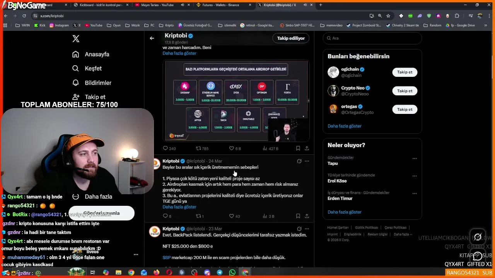The height and width of the screenshot is (278, 495).
Task: Play the airdrop getirileri video
Action: point(237,101)
